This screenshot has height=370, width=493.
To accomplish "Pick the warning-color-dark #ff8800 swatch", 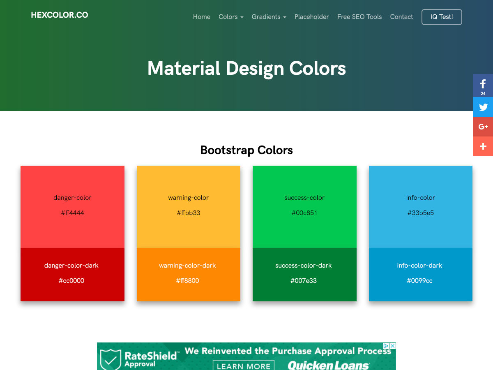I will pyautogui.click(x=188, y=274).
